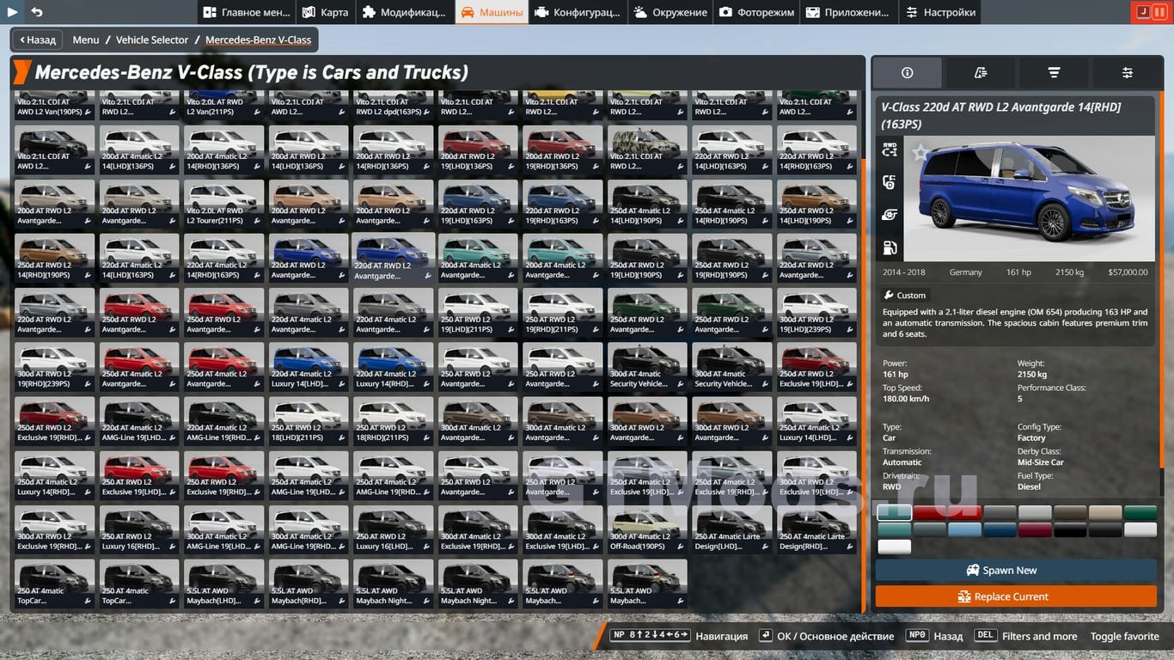This screenshot has width=1174, height=660.
Task: Click the undo arrow icon in top bar
Action: (x=37, y=12)
